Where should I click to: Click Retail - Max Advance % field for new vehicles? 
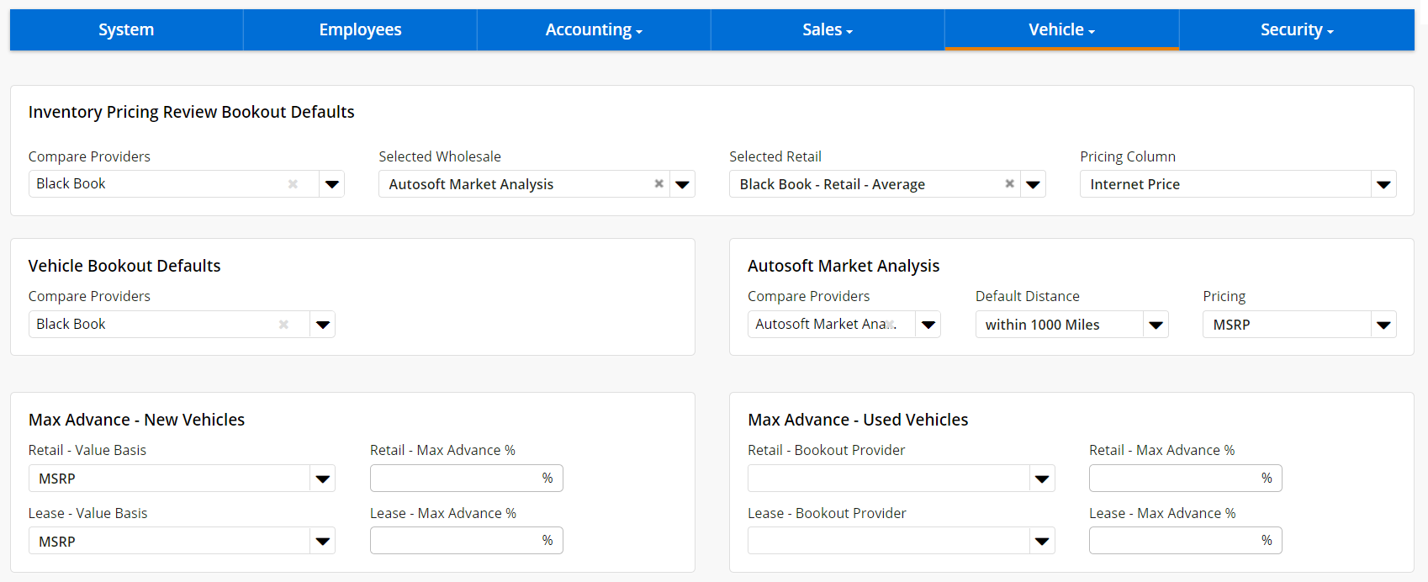[x=456, y=479]
